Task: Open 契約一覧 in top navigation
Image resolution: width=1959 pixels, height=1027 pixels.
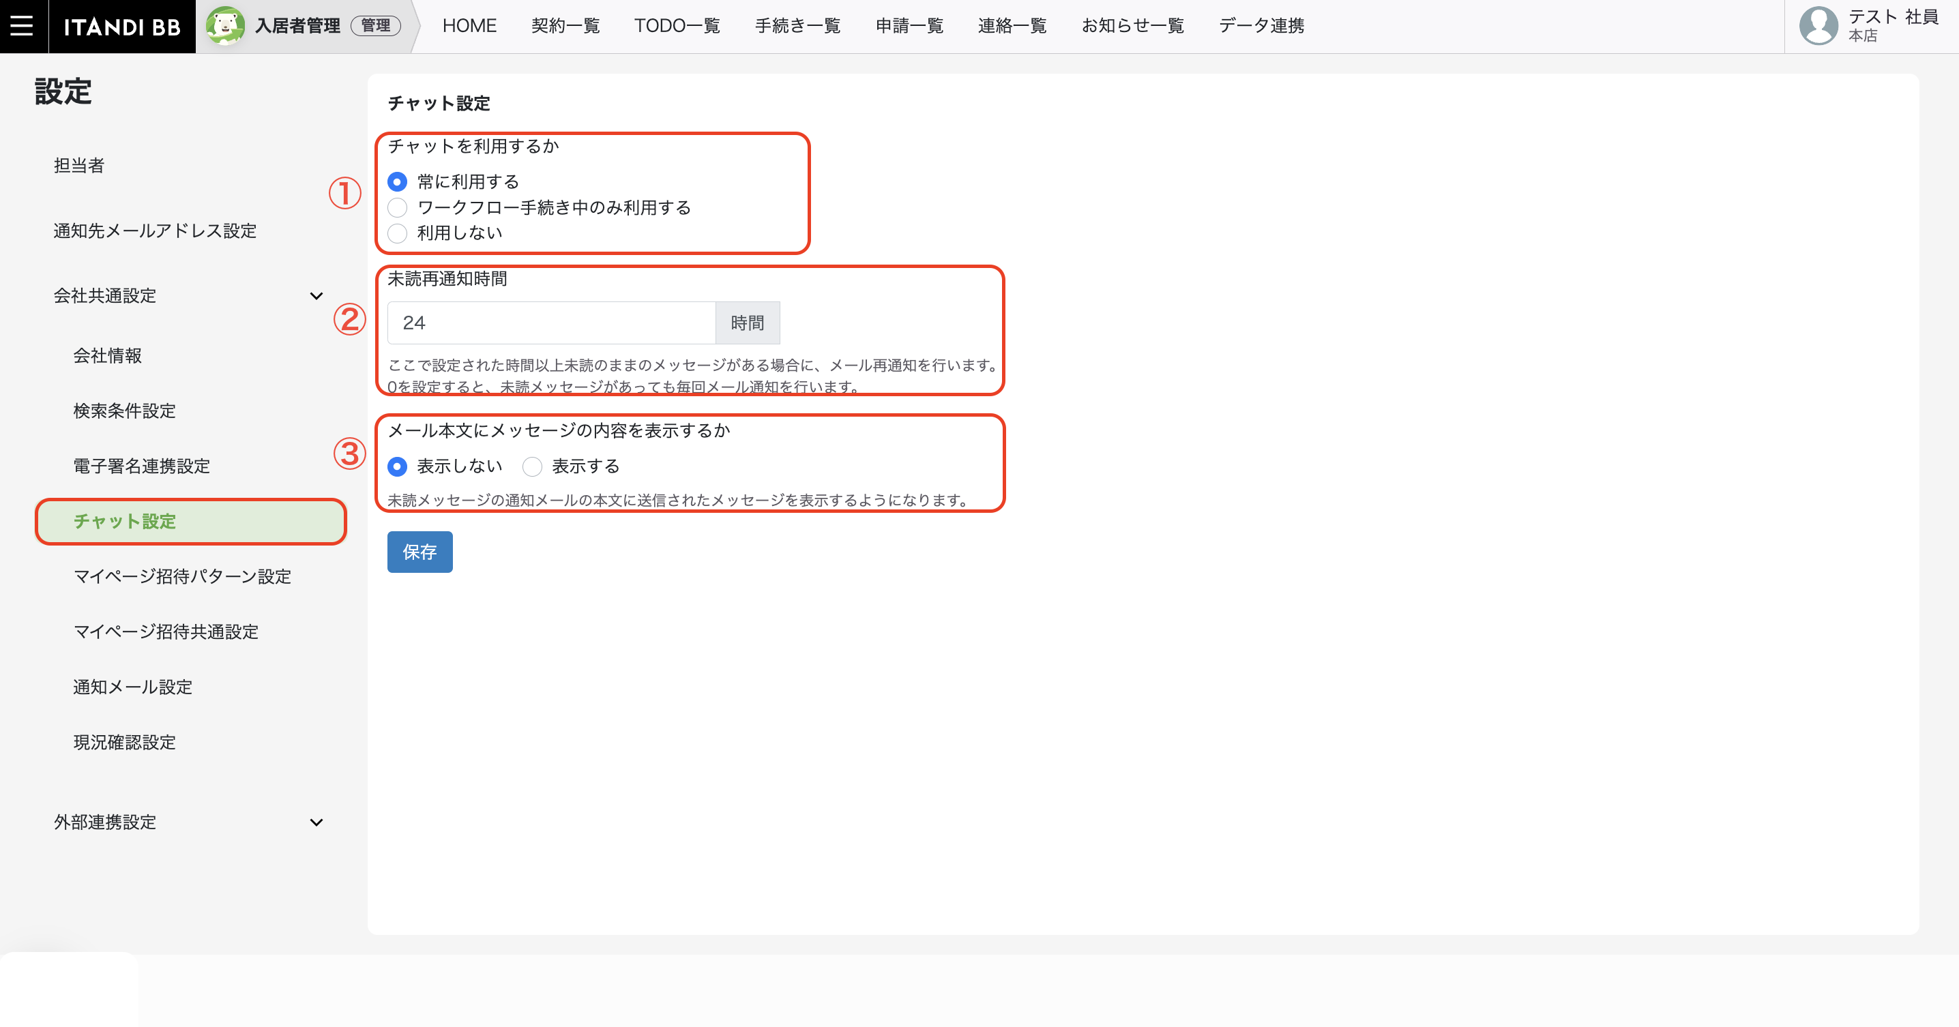Action: click(565, 26)
